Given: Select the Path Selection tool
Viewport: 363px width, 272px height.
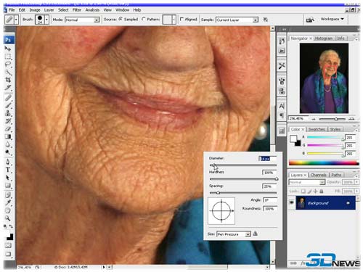Looking at the screenshot, I should (x=8, y=178).
